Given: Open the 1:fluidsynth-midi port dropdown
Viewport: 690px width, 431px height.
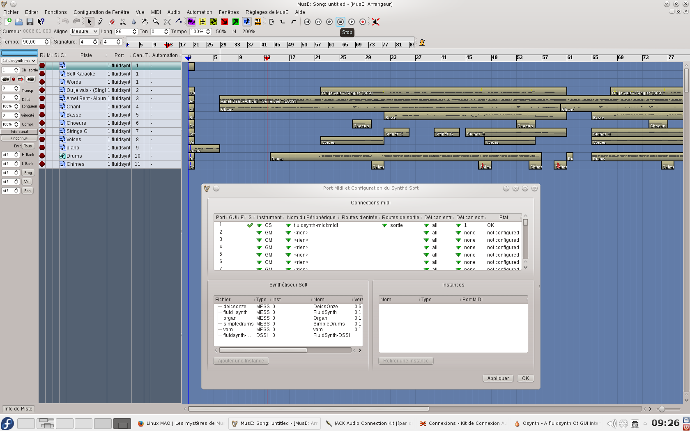Looking at the screenshot, I should (19, 61).
